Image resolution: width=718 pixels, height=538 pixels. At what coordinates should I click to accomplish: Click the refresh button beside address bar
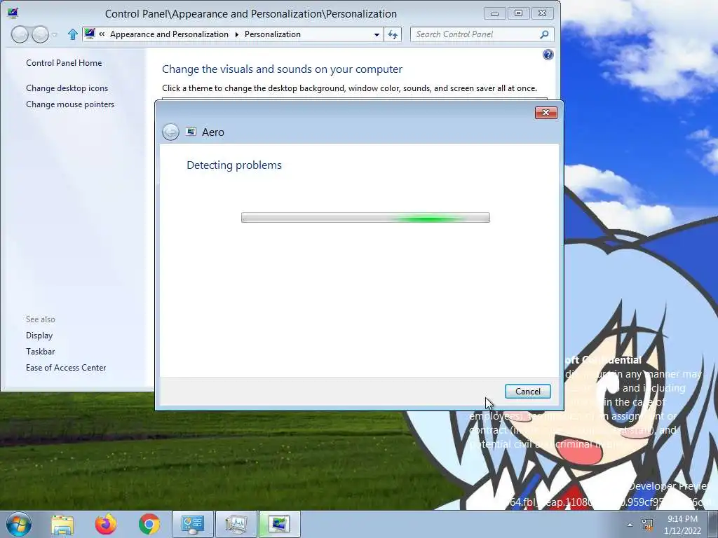[393, 34]
